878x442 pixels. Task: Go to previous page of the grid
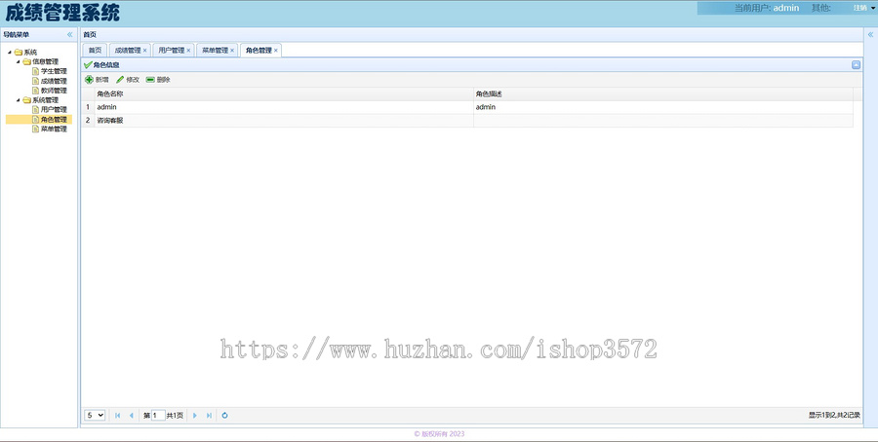pyautogui.click(x=131, y=415)
